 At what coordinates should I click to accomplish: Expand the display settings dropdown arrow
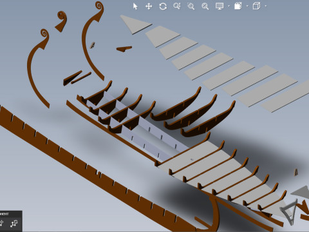pyautogui.click(x=229, y=6)
